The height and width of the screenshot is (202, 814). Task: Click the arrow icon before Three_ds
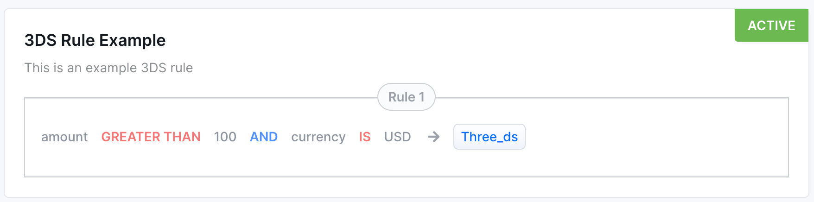(433, 137)
